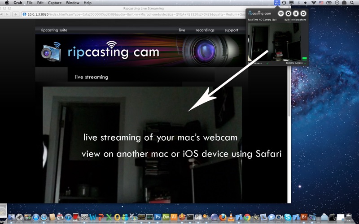Open Finder from the Dock
The height and width of the screenshot is (224, 359).
(x=11, y=217)
